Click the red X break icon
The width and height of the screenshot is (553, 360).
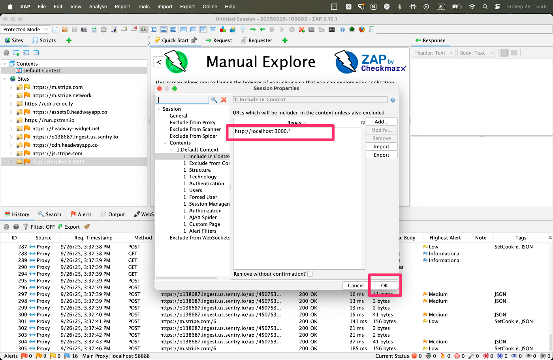click(x=302, y=29)
